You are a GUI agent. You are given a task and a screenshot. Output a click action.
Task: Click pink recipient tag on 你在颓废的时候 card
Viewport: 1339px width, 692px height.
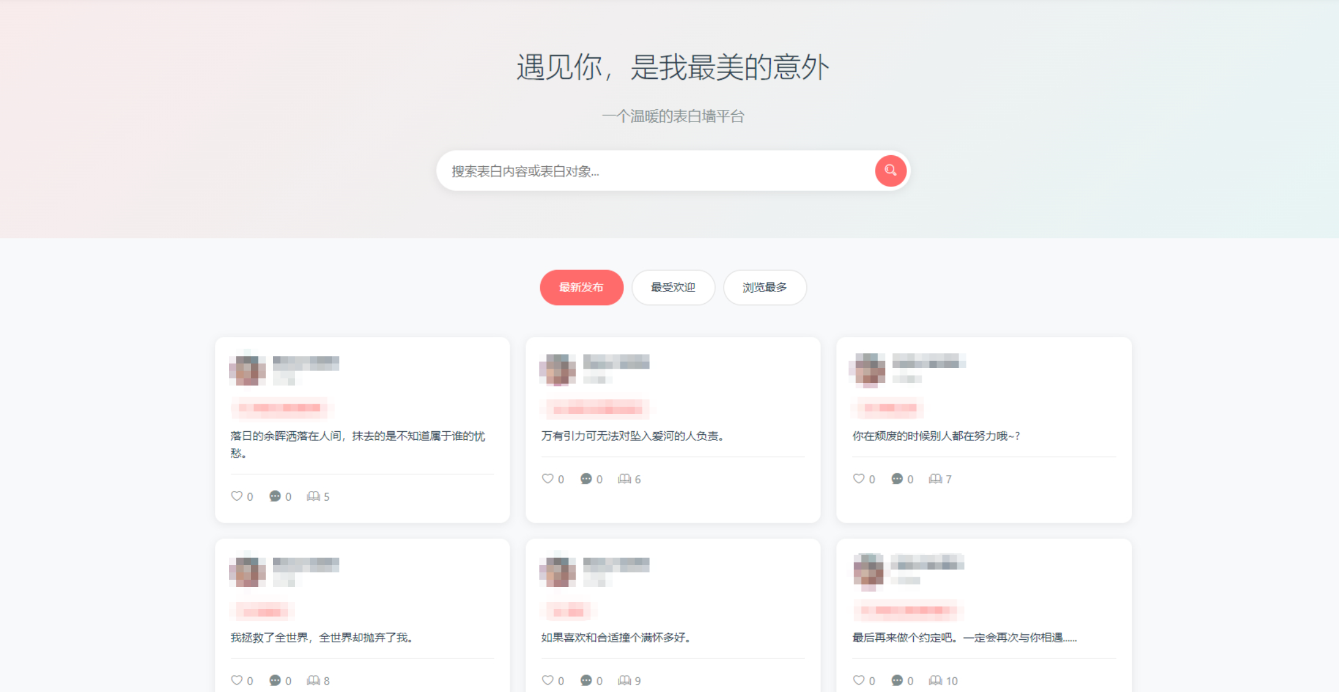click(x=888, y=407)
